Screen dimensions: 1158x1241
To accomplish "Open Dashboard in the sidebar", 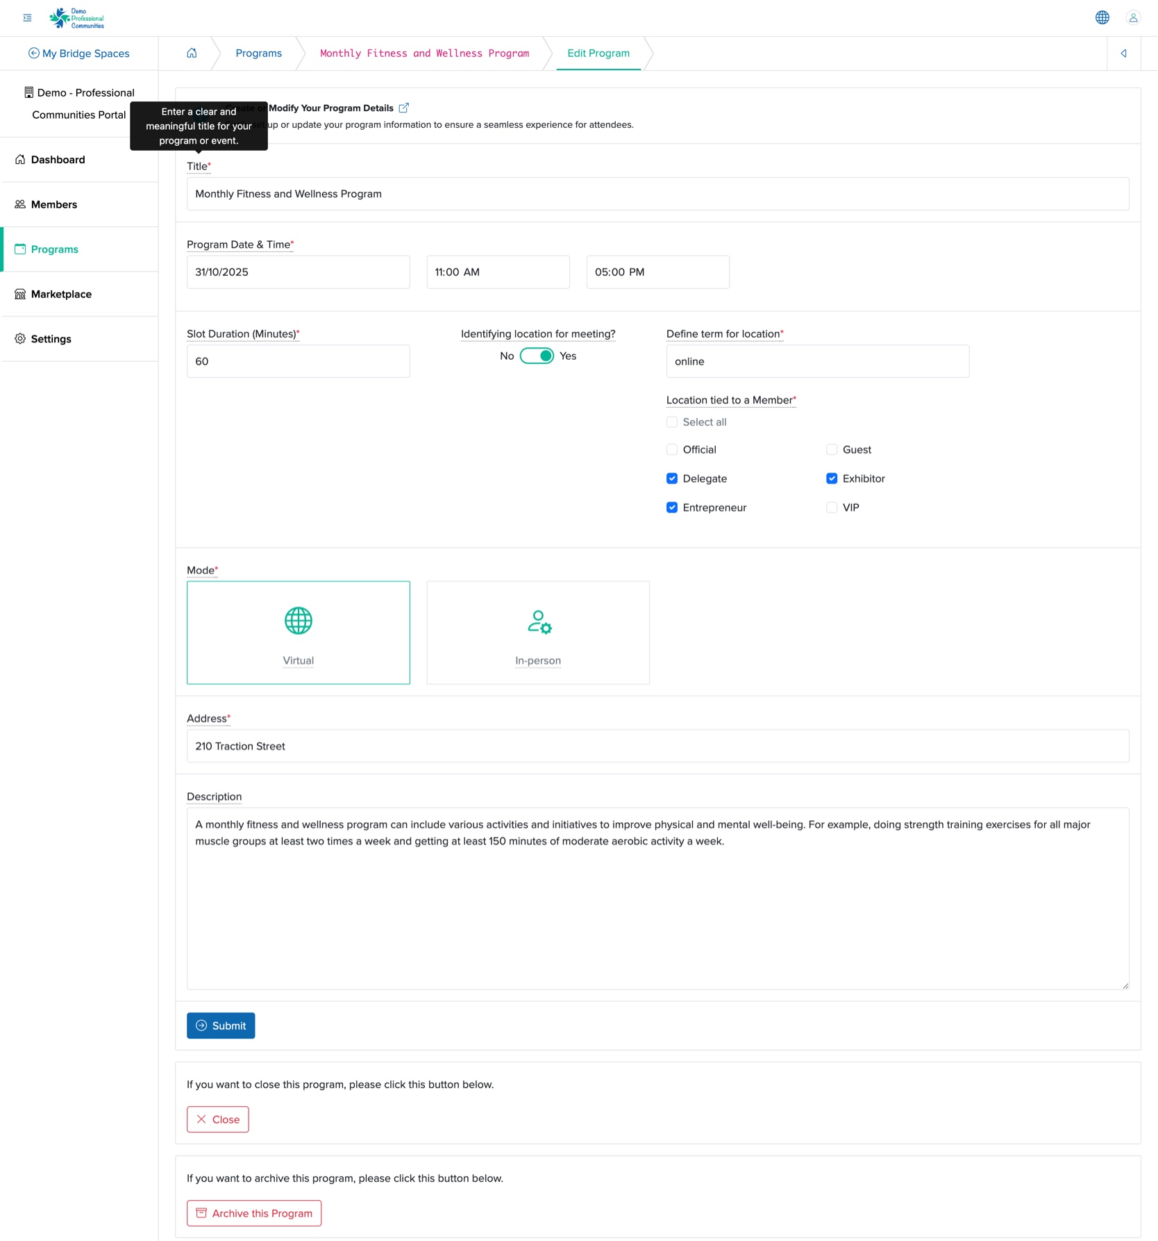I will click(79, 160).
